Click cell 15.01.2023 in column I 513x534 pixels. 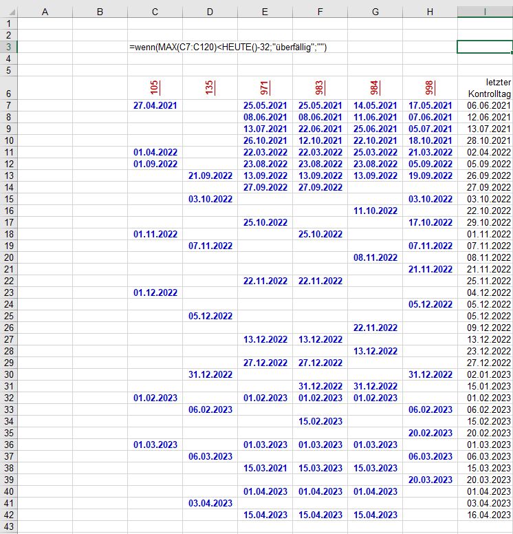[x=485, y=386]
